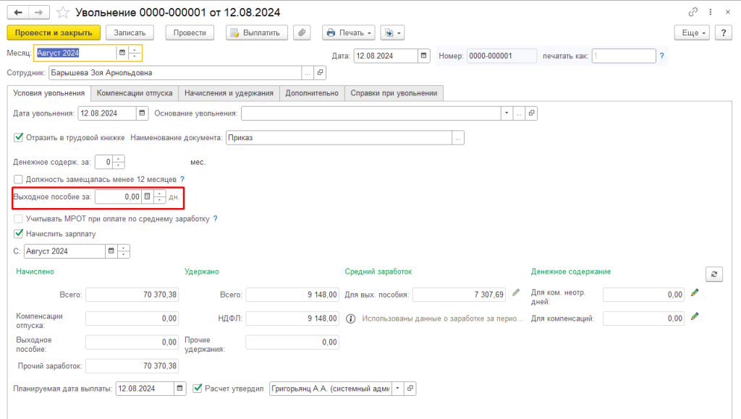Click the 'Наименование документа' input field
Viewport: 741px width, 419px height.
click(339, 137)
